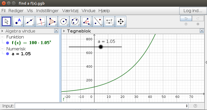This screenshot has width=207, height=110.
Task: Click the green f label in graph
Action: tap(64, 99)
